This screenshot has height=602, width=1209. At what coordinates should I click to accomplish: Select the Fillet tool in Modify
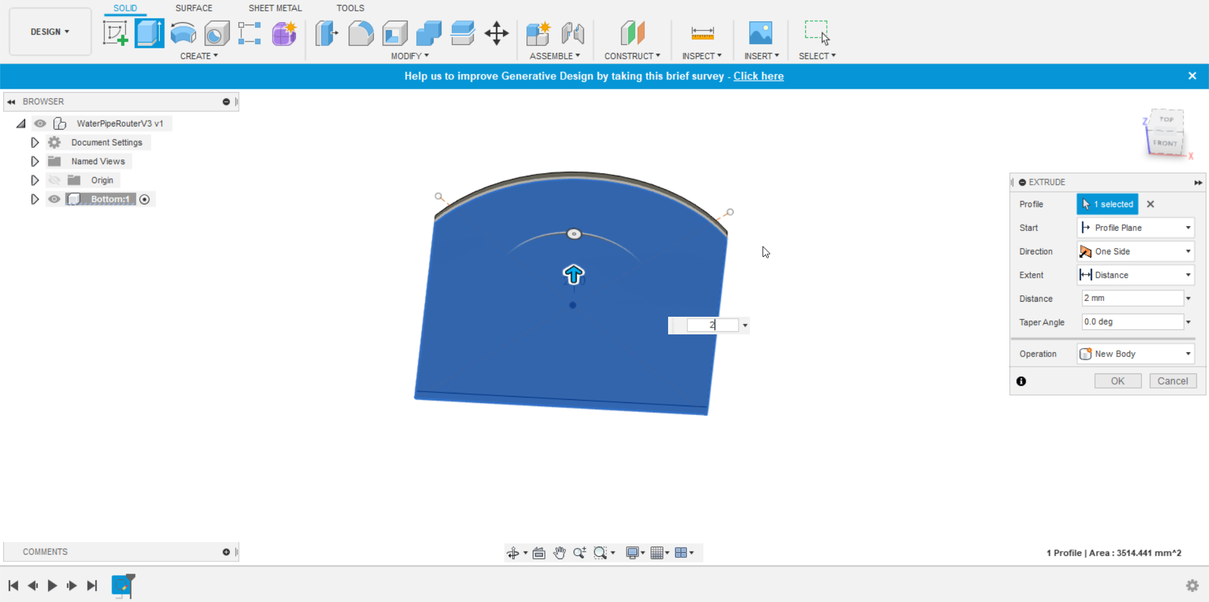(x=361, y=33)
